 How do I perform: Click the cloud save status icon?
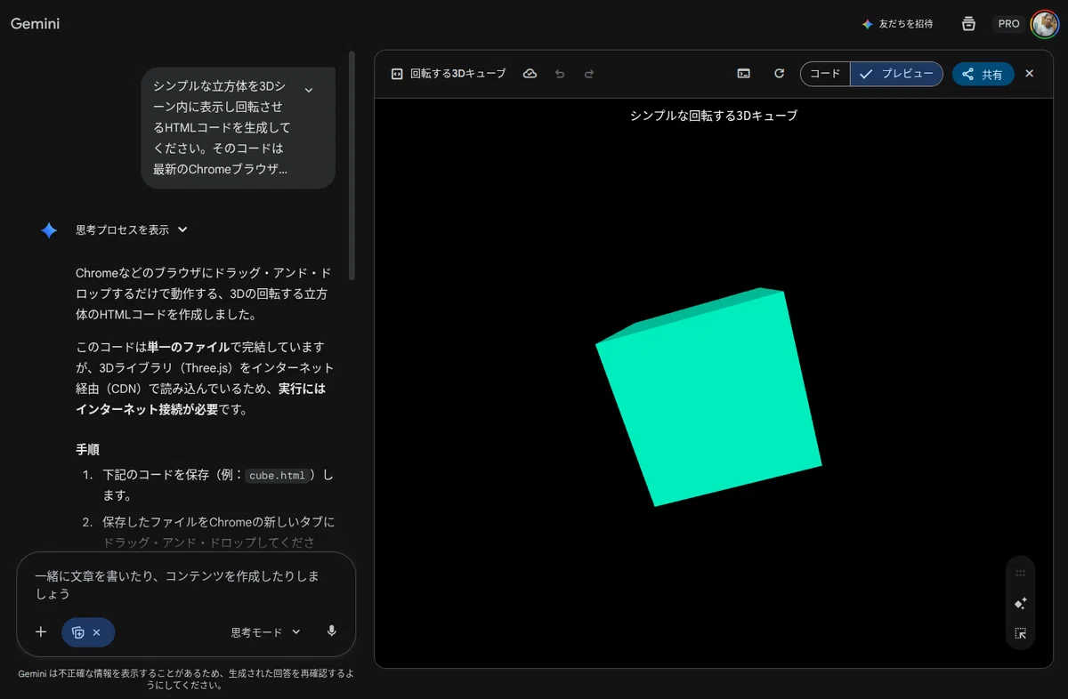click(x=530, y=74)
